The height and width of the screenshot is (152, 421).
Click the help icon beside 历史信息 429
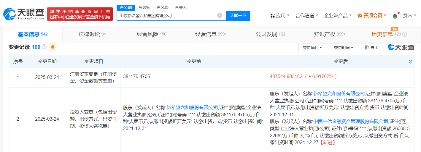pos(405,34)
